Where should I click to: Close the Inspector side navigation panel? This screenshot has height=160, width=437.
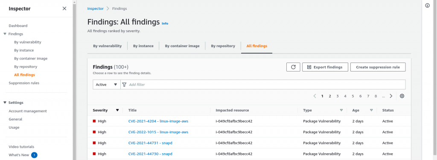click(64, 9)
